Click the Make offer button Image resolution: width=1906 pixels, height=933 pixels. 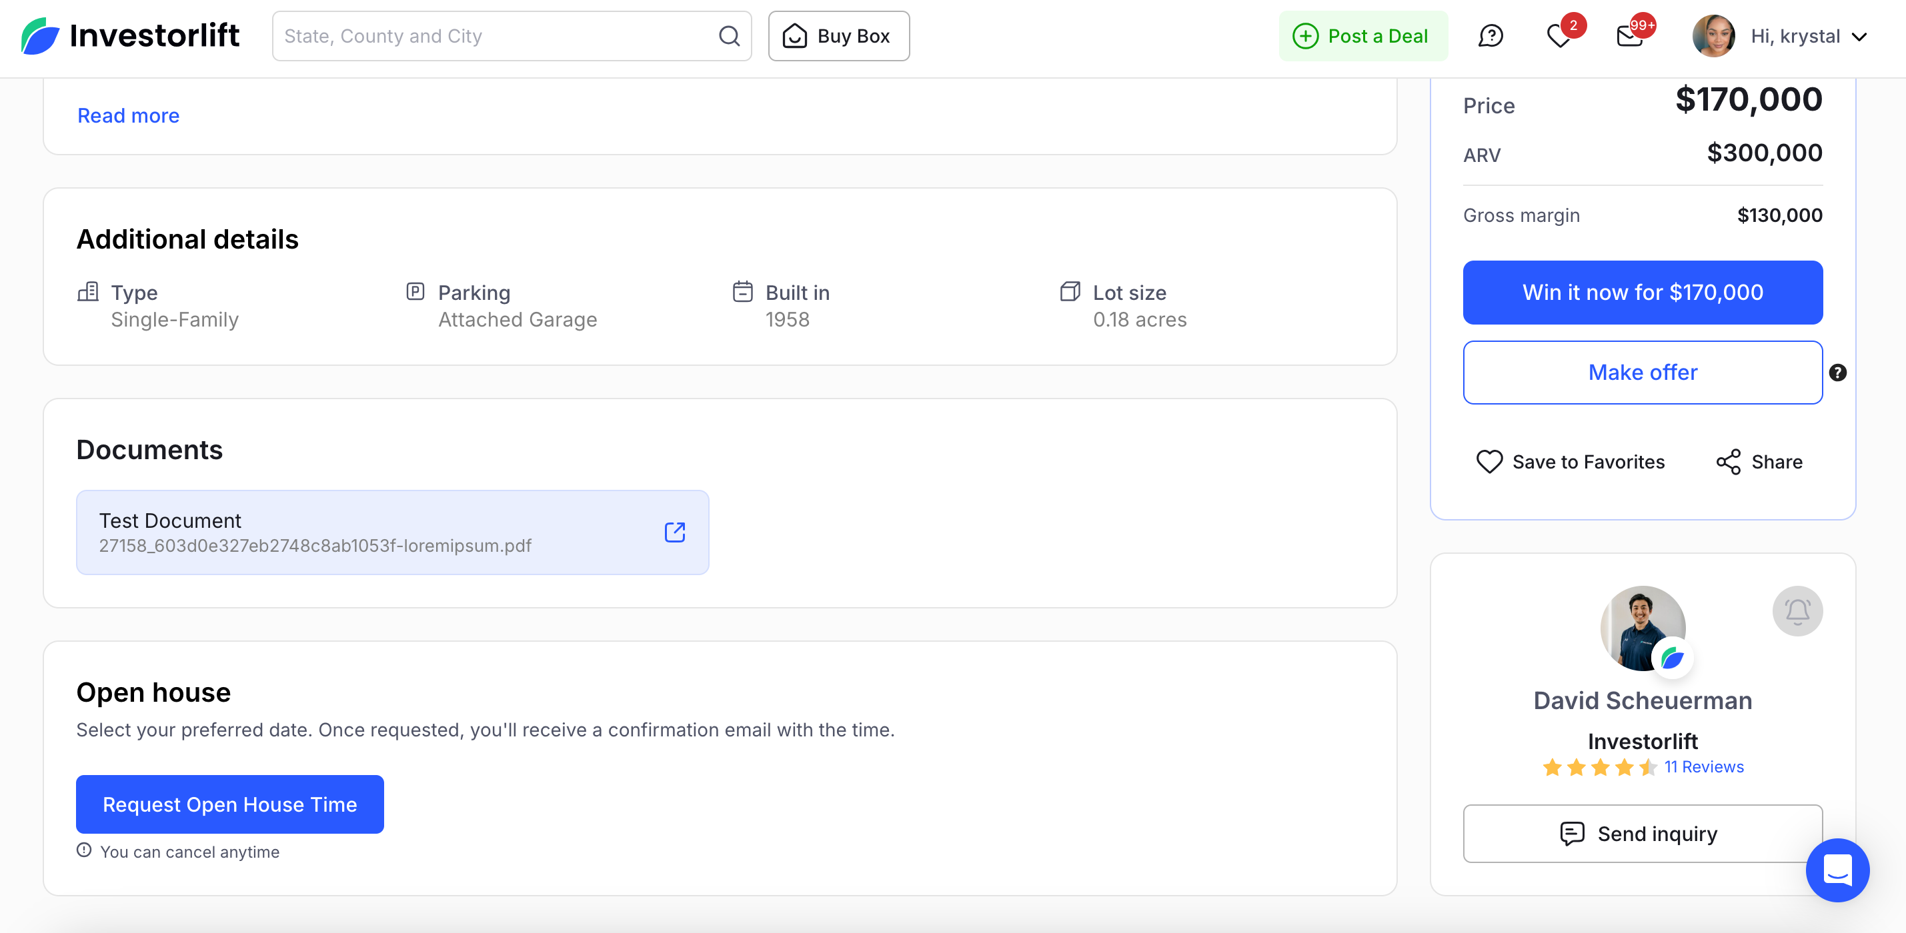1642,372
